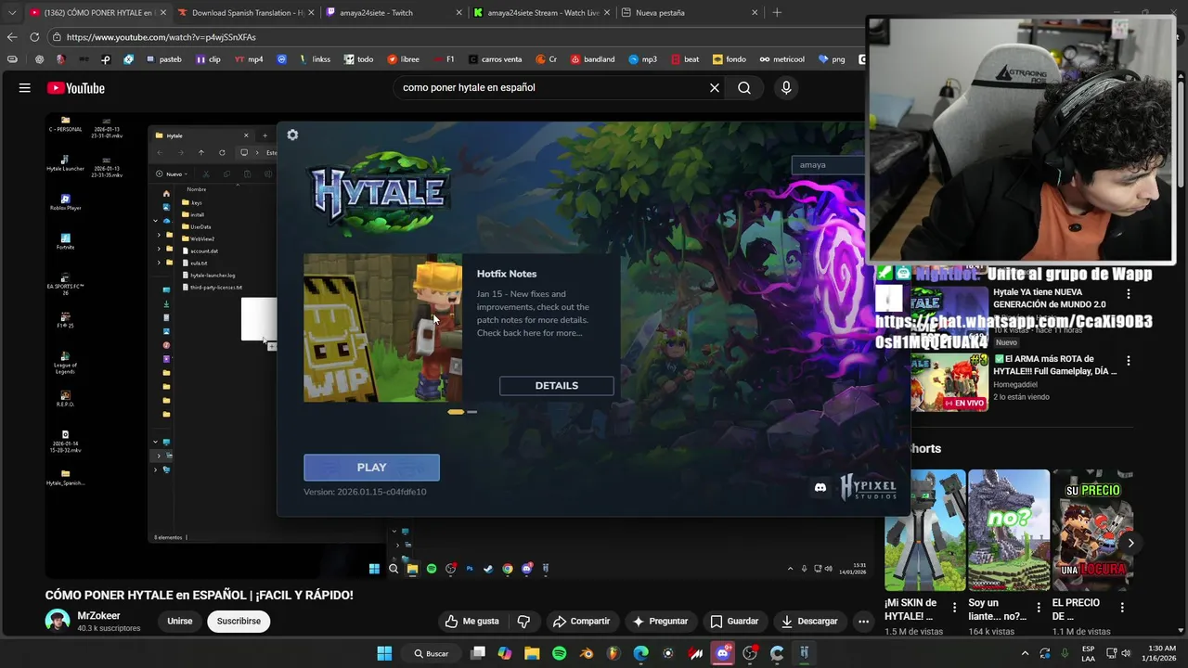Expand the system tray hidden icons chevron
The width and height of the screenshot is (1188, 668).
click(x=1025, y=653)
